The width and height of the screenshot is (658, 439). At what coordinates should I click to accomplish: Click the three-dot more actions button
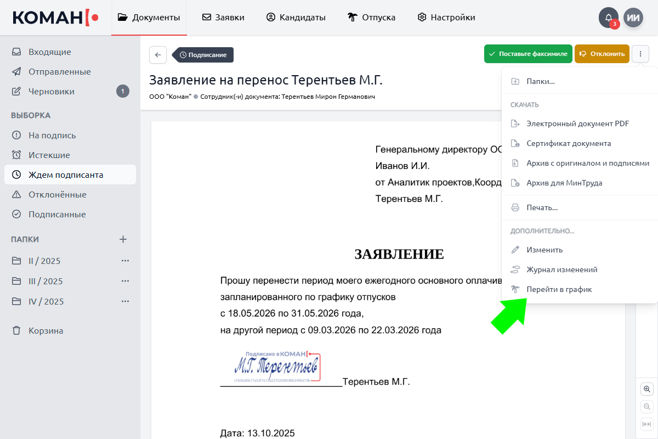click(640, 54)
